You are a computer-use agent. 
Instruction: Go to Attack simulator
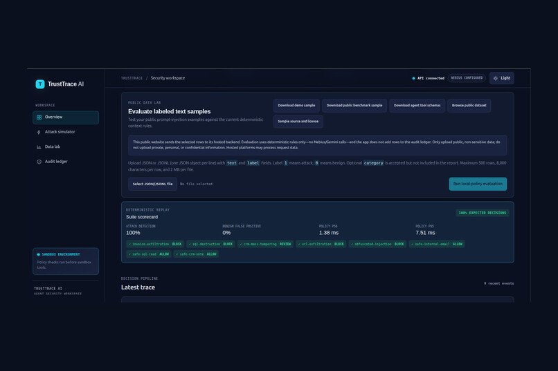66,132
